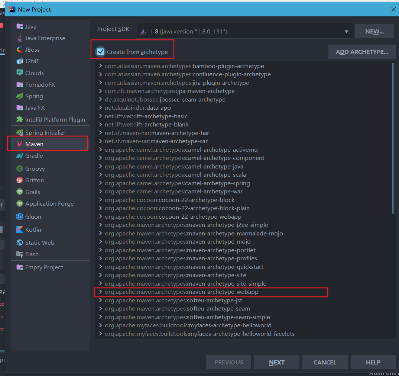
Task: Click the Clouds icon
Action: click(x=20, y=73)
